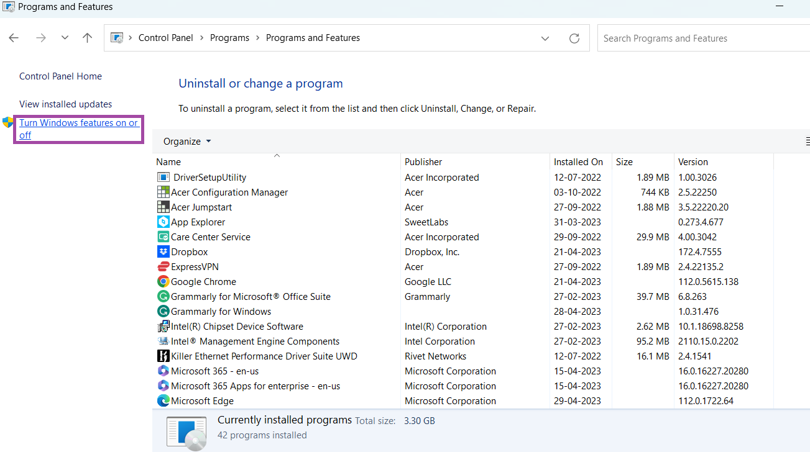Expand the address bar history dropdown
The height and width of the screenshot is (452, 810).
click(x=545, y=38)
